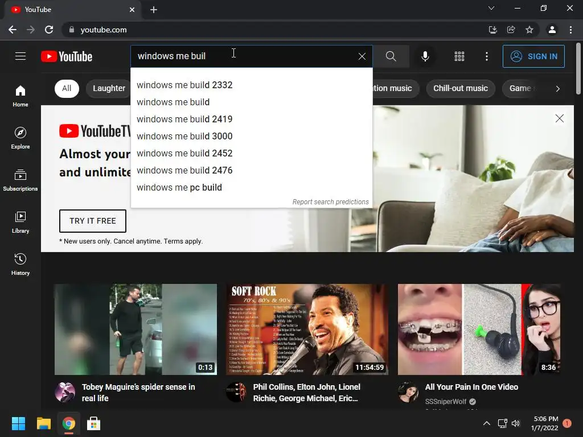The height and width of the screenshot is (437, 583).
Task: Click SSSniperWolf channel avatar
Action: point(408,392)
